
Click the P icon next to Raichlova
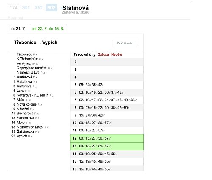click(33, 82)
